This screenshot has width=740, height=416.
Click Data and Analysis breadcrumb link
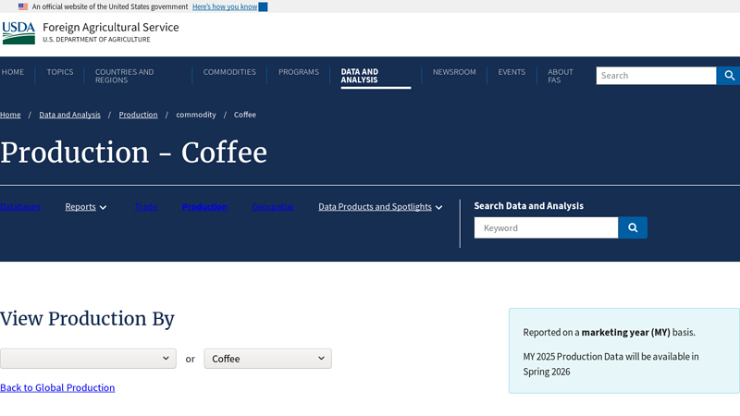(x=69, y=115)
